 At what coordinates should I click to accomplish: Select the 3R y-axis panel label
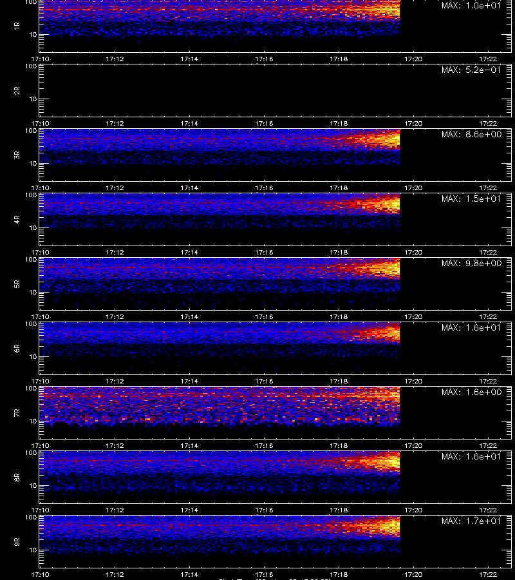17,155
